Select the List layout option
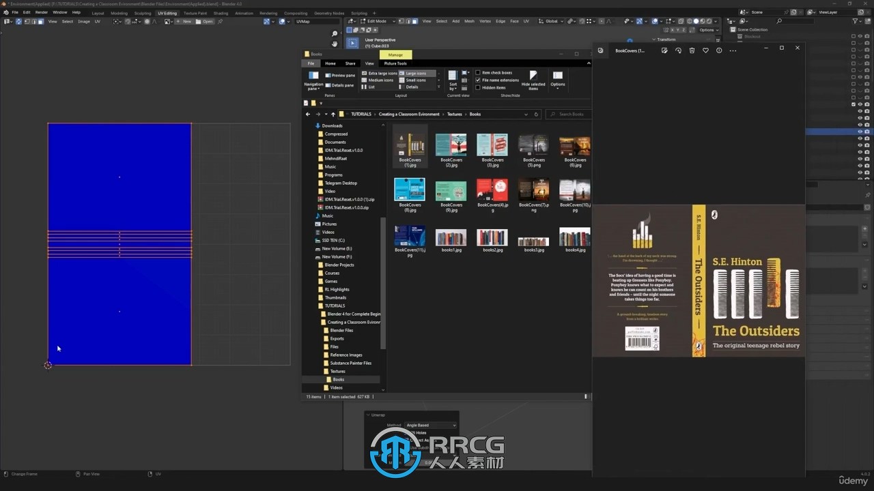This screenshot has width=874, height=491. (x=369, y=87)
